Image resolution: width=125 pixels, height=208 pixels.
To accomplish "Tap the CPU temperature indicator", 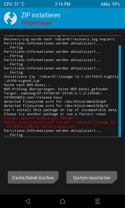I will pyautogui.click(x=14, y=4).
